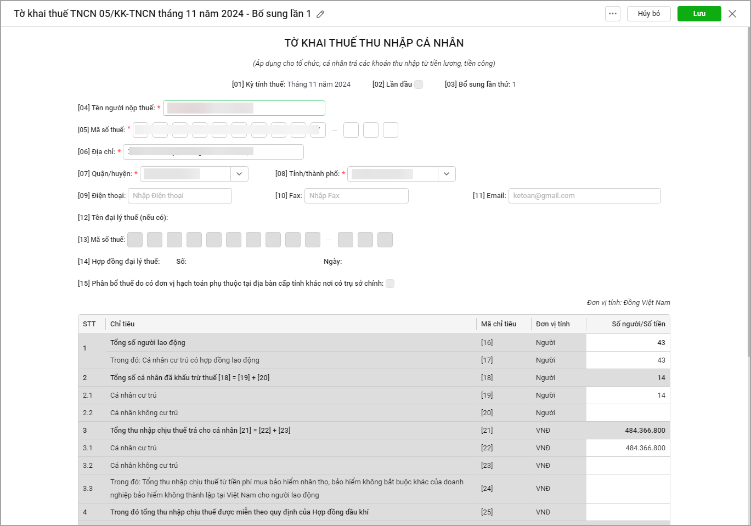Click the Fax input field
The width and height of the screenshot is (751, 526).
tap(356, 196)
